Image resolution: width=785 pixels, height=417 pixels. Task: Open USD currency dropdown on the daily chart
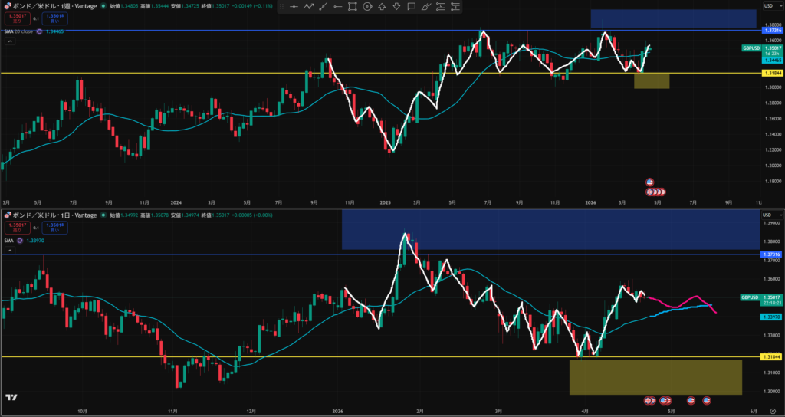(x=767, y=215)
